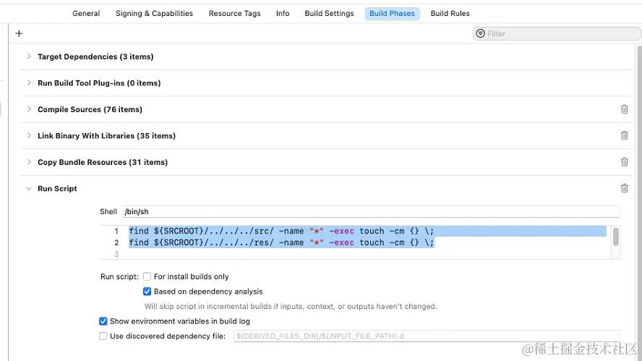
Task: Click the Shell path field /bin/sh
Action: tap(372, 211)
